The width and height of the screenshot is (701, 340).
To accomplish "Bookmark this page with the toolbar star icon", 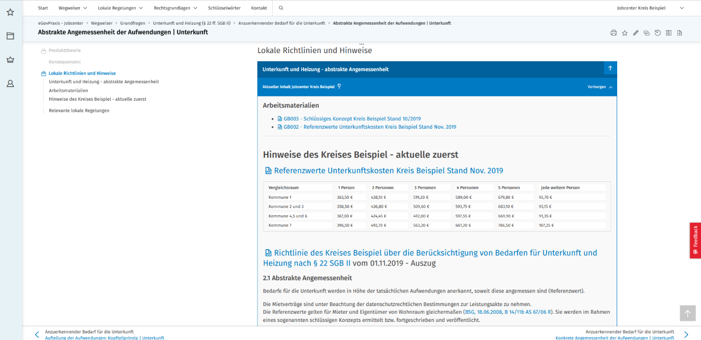I will coord(624,33).
